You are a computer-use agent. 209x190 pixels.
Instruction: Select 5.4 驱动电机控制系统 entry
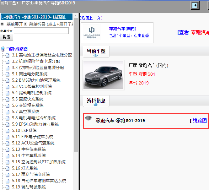32,93
